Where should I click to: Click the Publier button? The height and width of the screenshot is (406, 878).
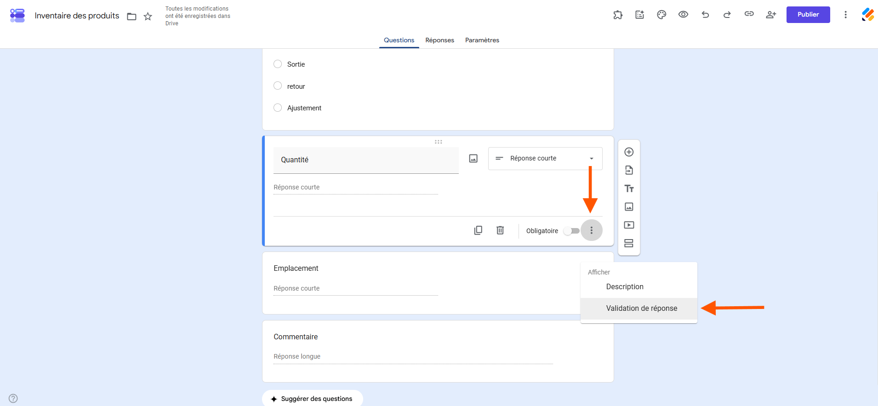808,15
